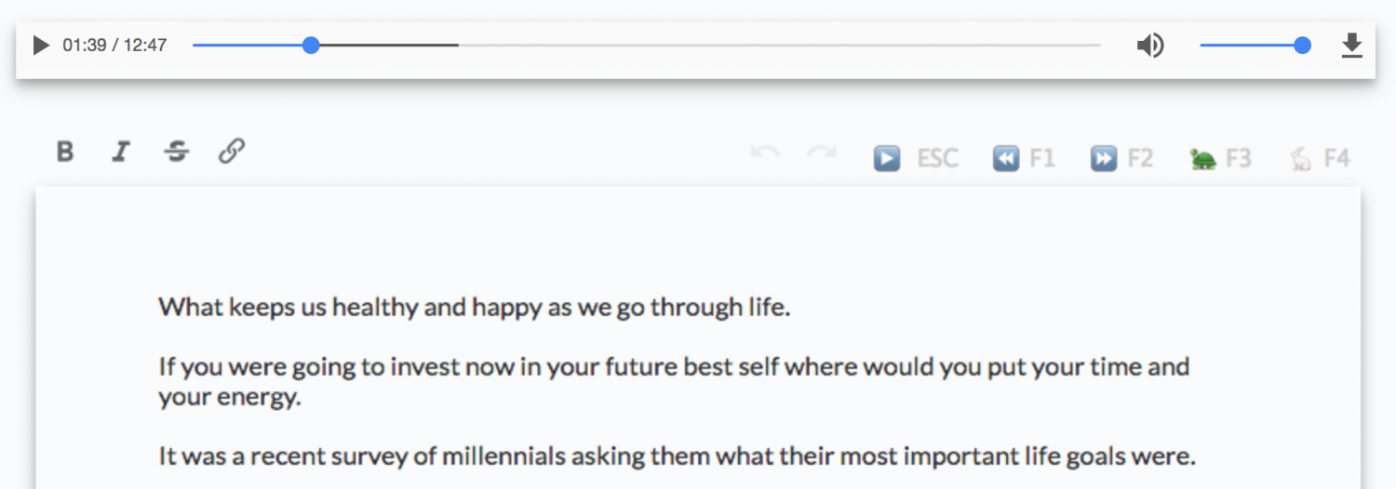Toggle bold formatting

tap(64, 152)
